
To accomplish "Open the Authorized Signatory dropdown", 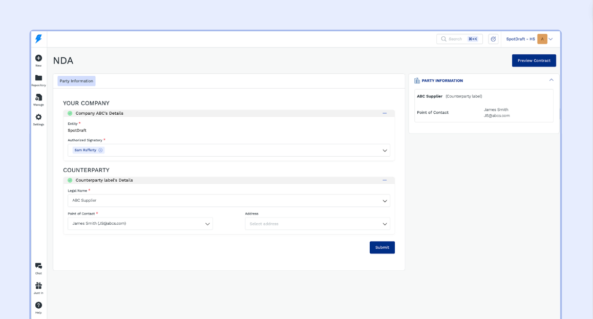I will [x=385, y=151].
